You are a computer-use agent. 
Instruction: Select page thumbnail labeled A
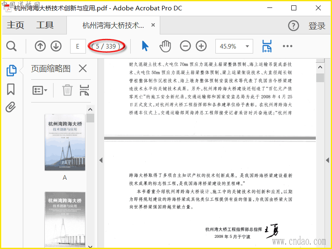coord(65,142)
